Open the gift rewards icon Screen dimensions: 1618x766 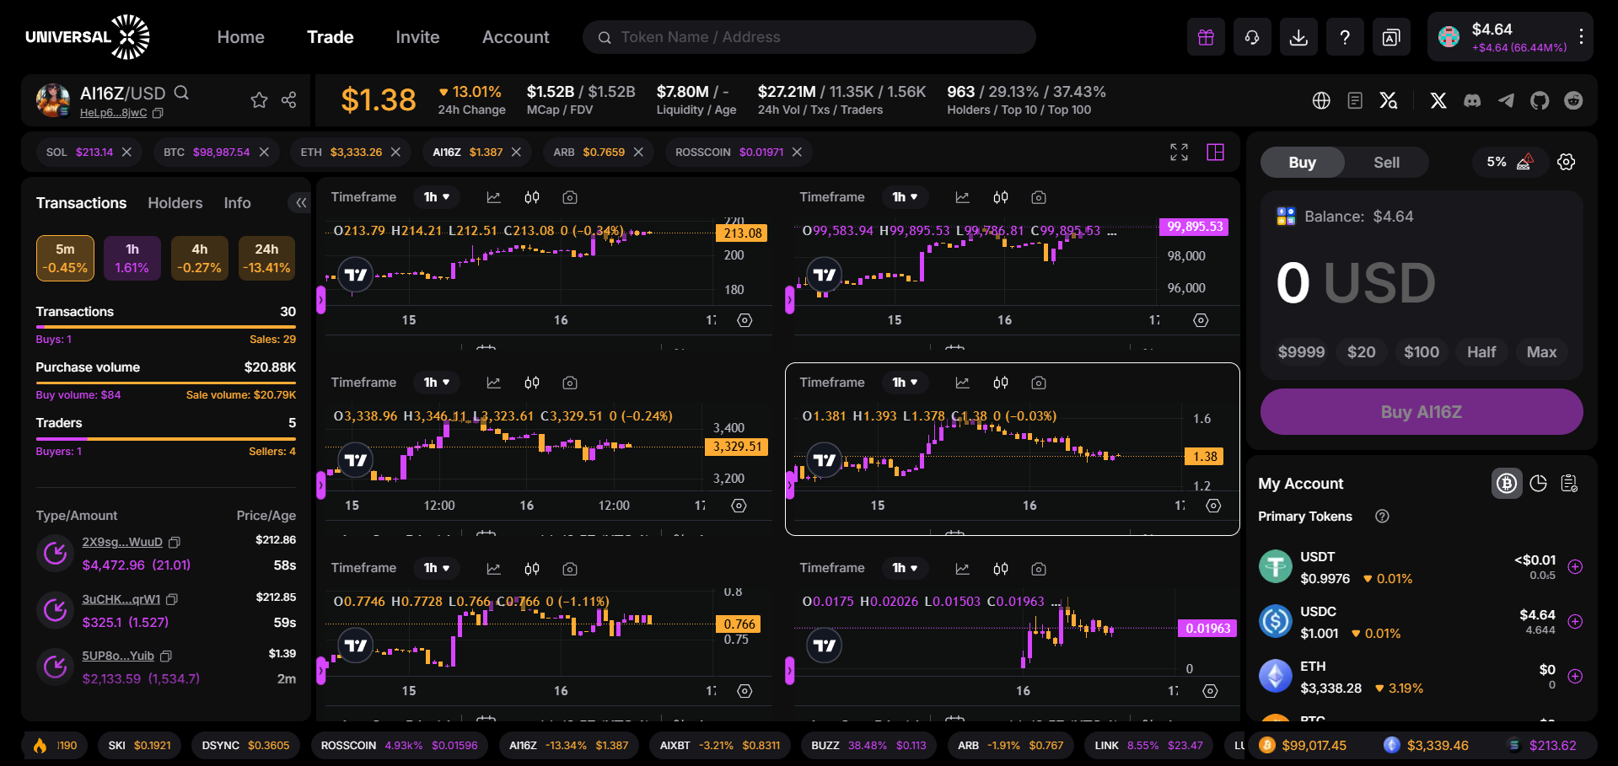pos(1206,37)
